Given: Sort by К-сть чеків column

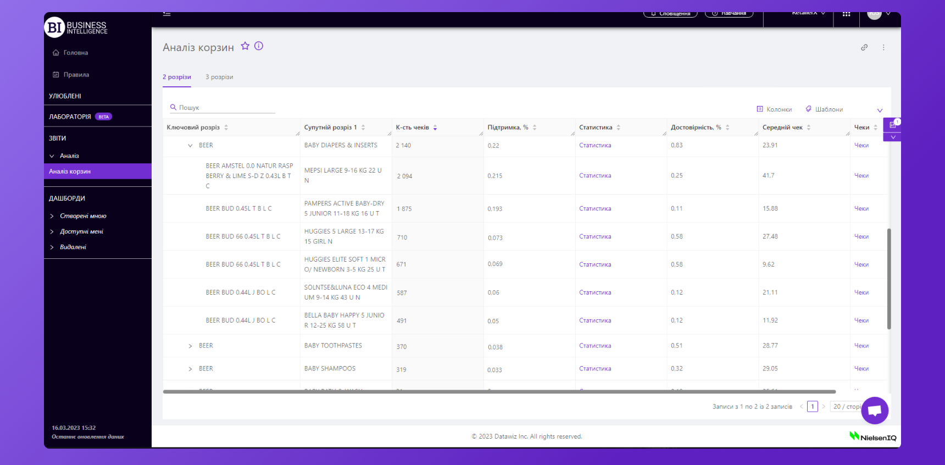Looking at the screenshot, I should 435,128.
